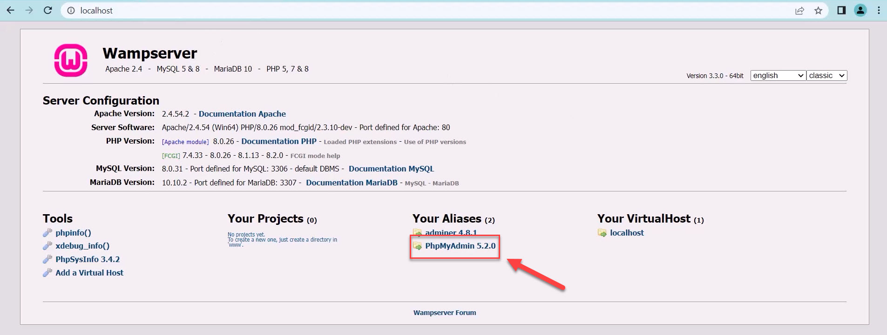Click the [Apache module] label

[185, 142]
